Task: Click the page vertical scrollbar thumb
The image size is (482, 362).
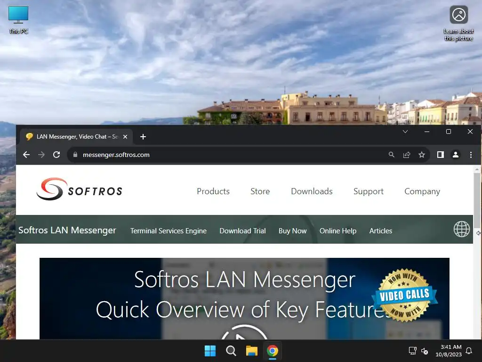Action: point(477,200)
